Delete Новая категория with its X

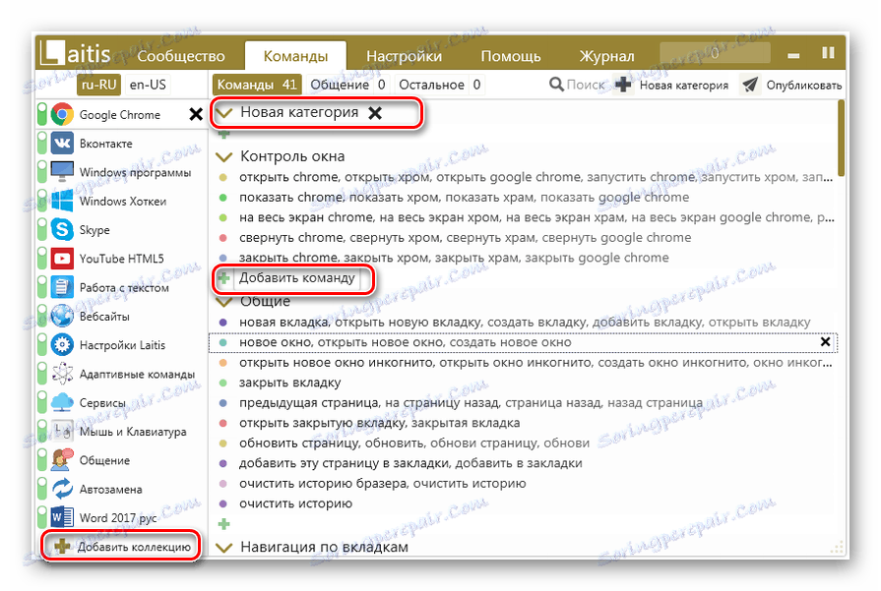click(x=375, y=113)
